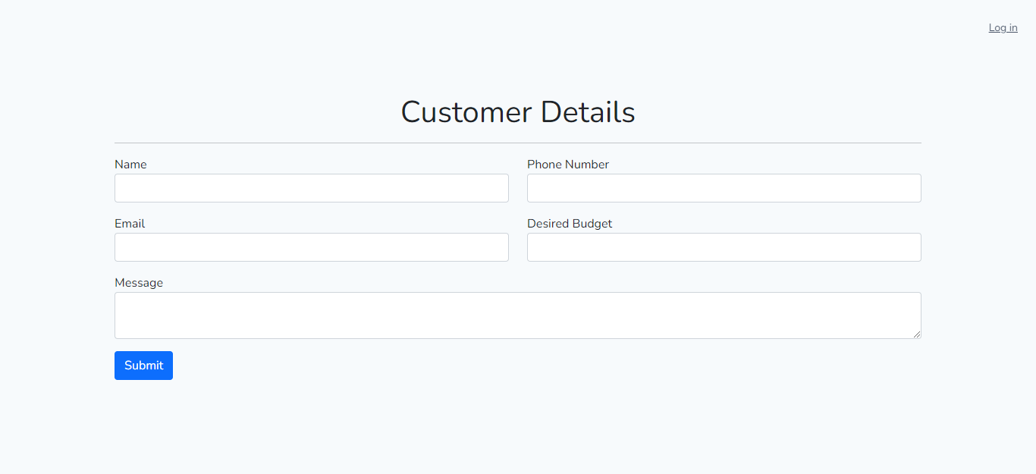Activate the Email entry box
Screen dimensions: 1036x474
pos(311,247)
